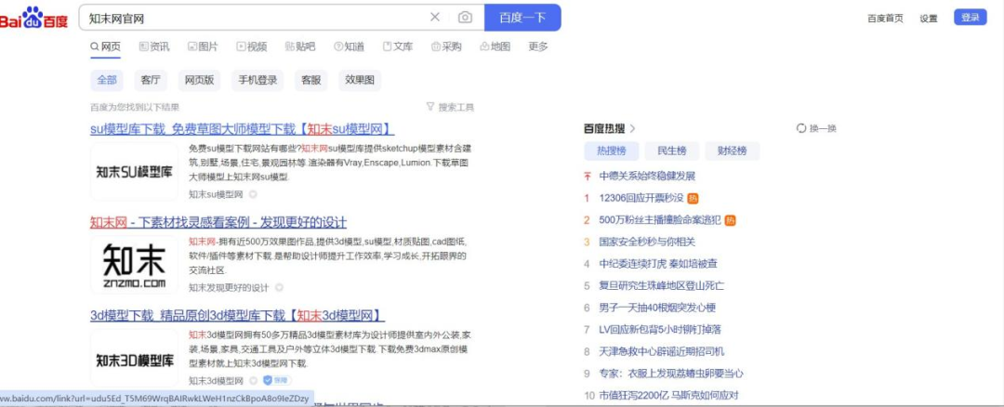Open 百度热搜 heading link
Screen dimensions: 1004x407
(604, 128)
